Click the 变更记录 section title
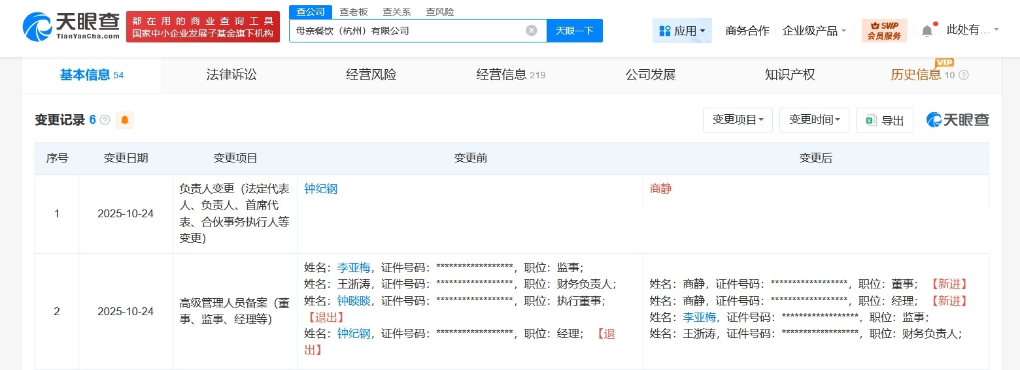 (59, 120)
